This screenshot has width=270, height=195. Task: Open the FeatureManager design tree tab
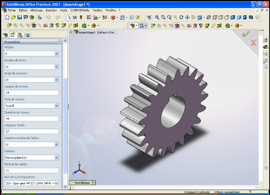pos(6,35)
